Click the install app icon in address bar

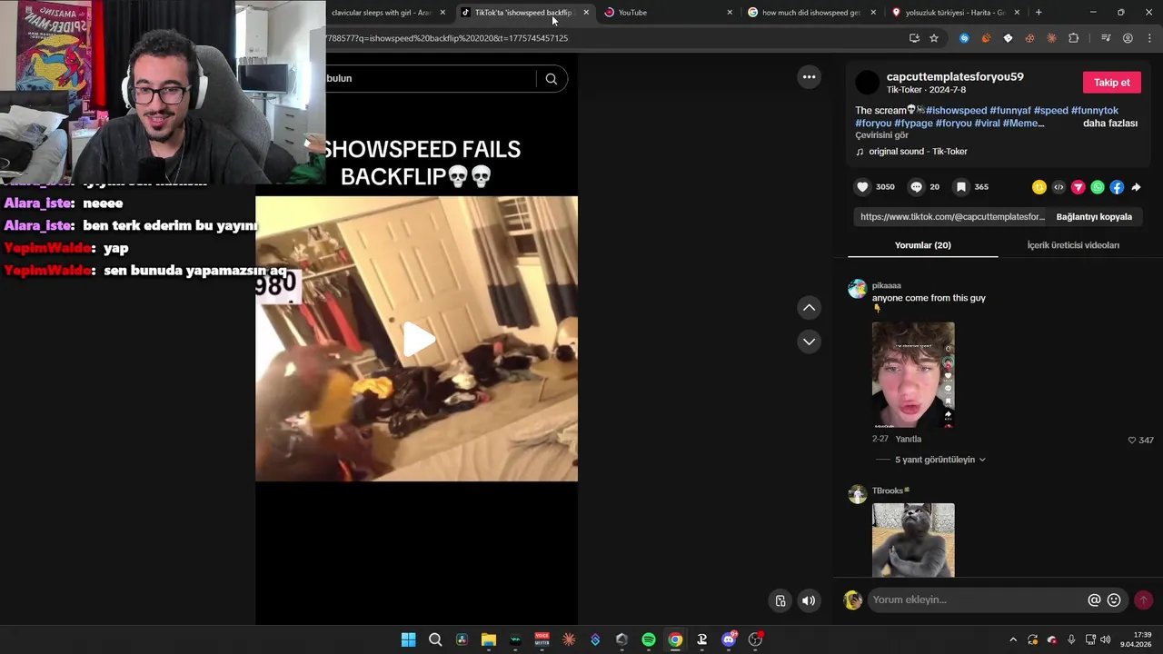[x=914, y=38]
